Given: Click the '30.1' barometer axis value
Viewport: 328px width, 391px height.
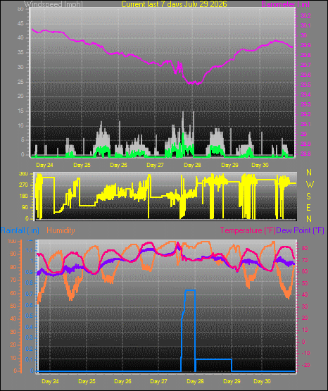Looking at the screenshot, I should (x=305, y=25).
